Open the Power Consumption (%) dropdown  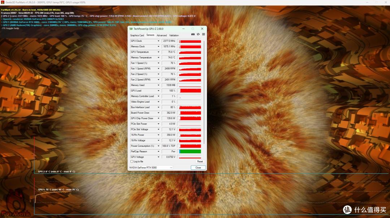click(x=159, y=146)
